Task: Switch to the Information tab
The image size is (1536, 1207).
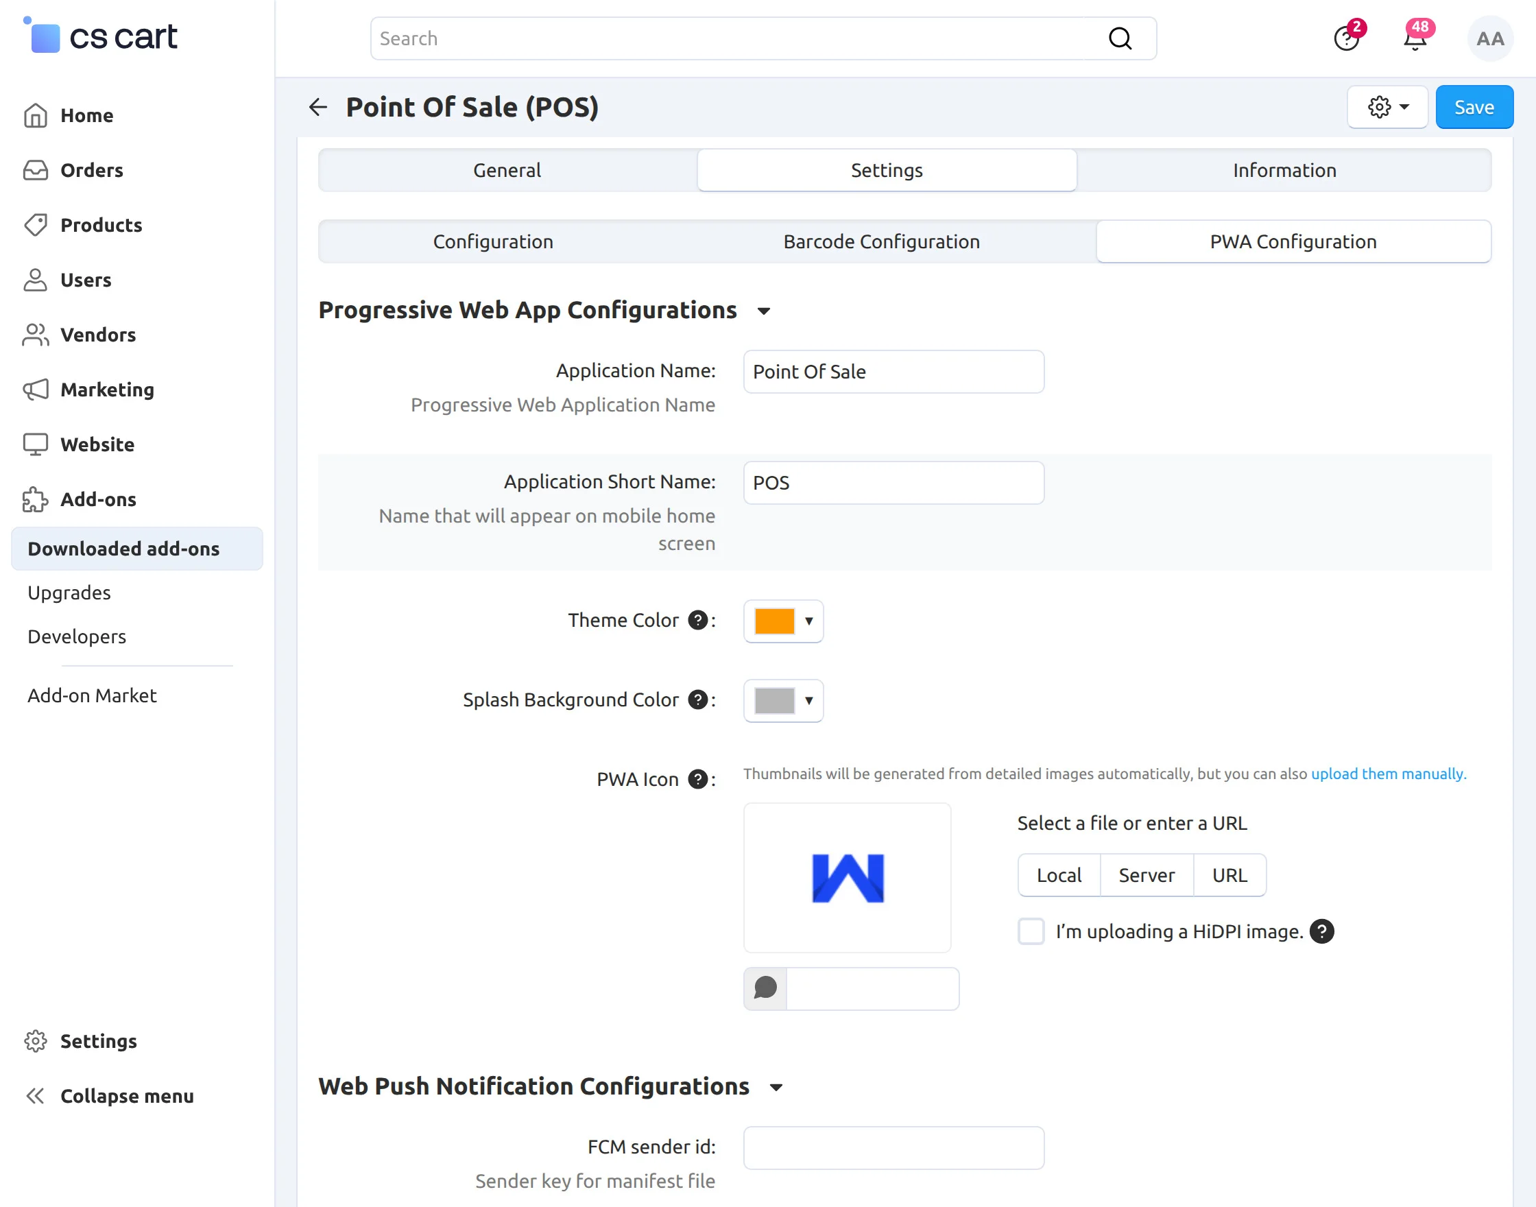Action: point(1284,170)
